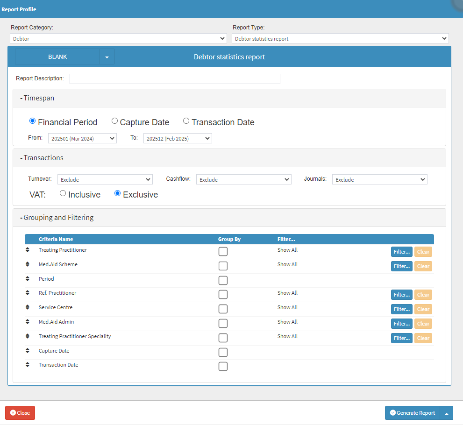This screenshot has width=463, height=425.
Task: Click the caret arrow next to BLANK
Action: point(107,57)
